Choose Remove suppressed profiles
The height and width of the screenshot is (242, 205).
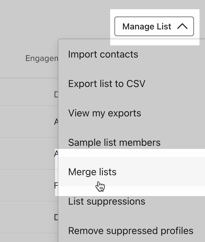pyautogui.click(x=131, y=231)
